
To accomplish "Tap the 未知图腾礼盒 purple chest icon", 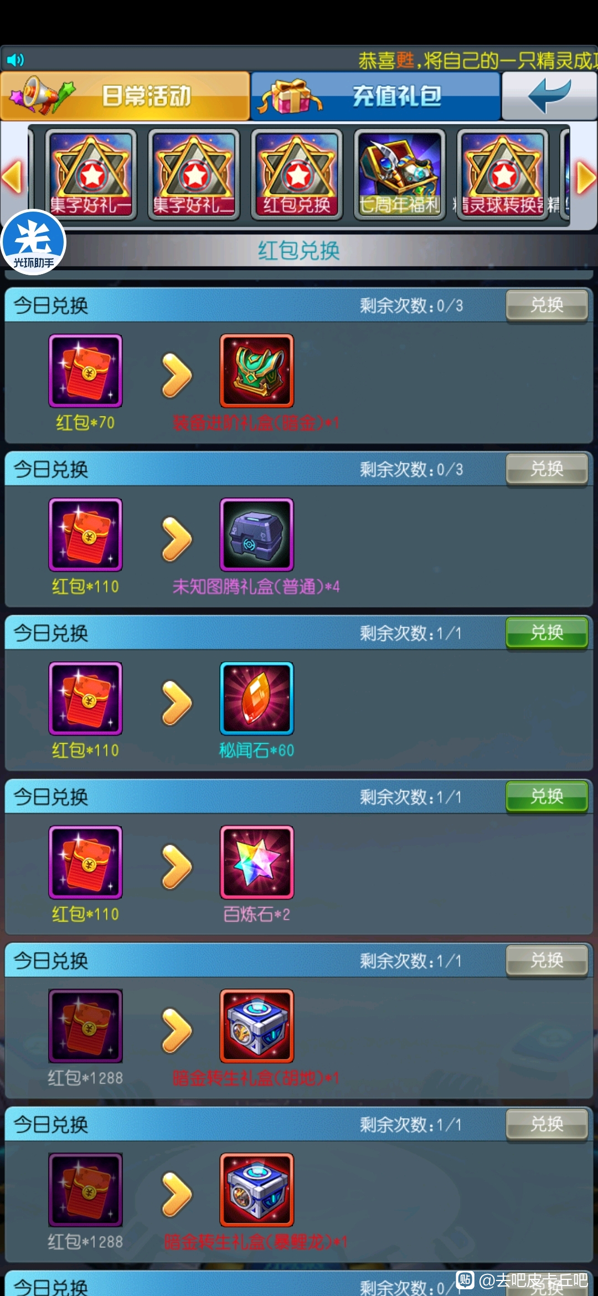I will (x=257, y=534).
